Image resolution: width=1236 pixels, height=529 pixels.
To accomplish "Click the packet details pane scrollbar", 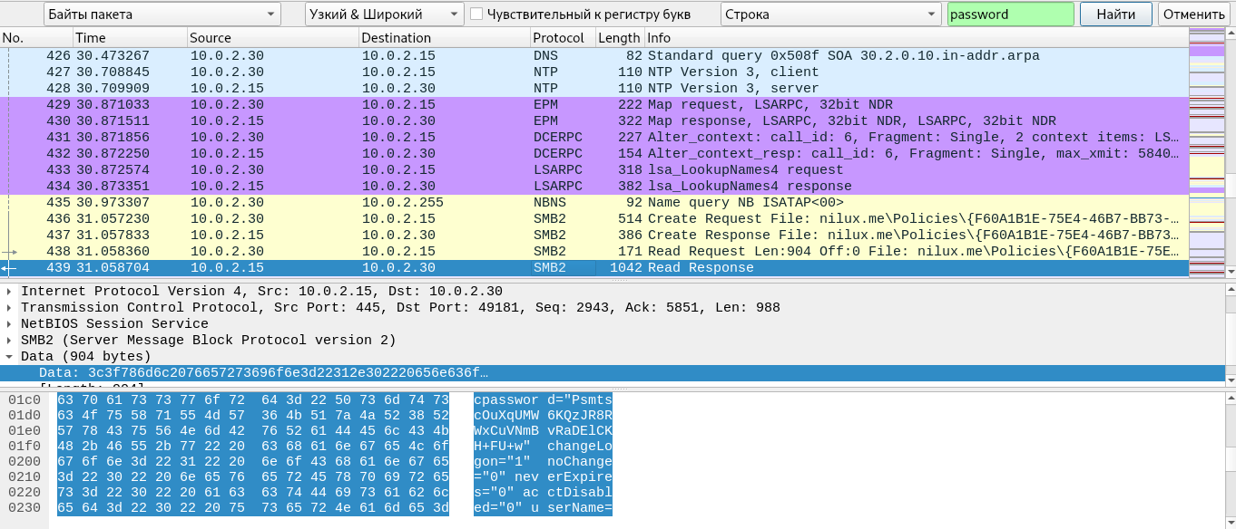I will [1231, 335].
